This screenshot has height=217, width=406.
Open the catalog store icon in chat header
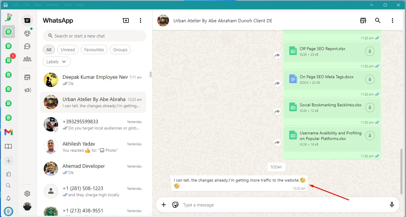(363, 20)
